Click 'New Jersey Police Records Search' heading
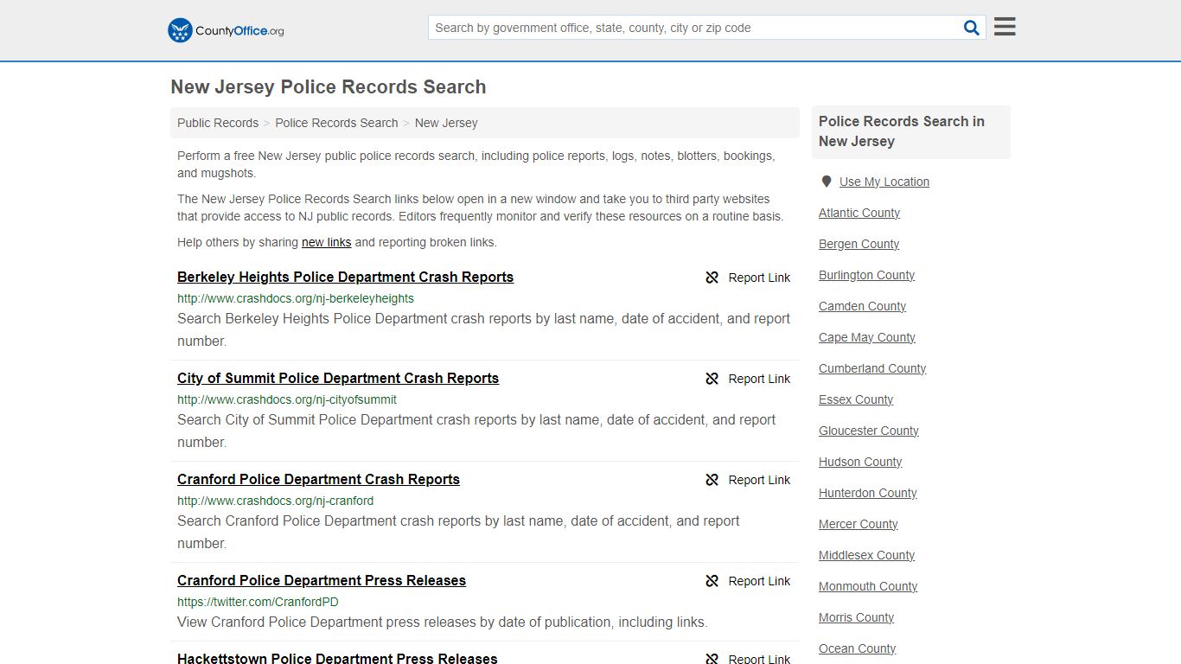 click(329, 86)
